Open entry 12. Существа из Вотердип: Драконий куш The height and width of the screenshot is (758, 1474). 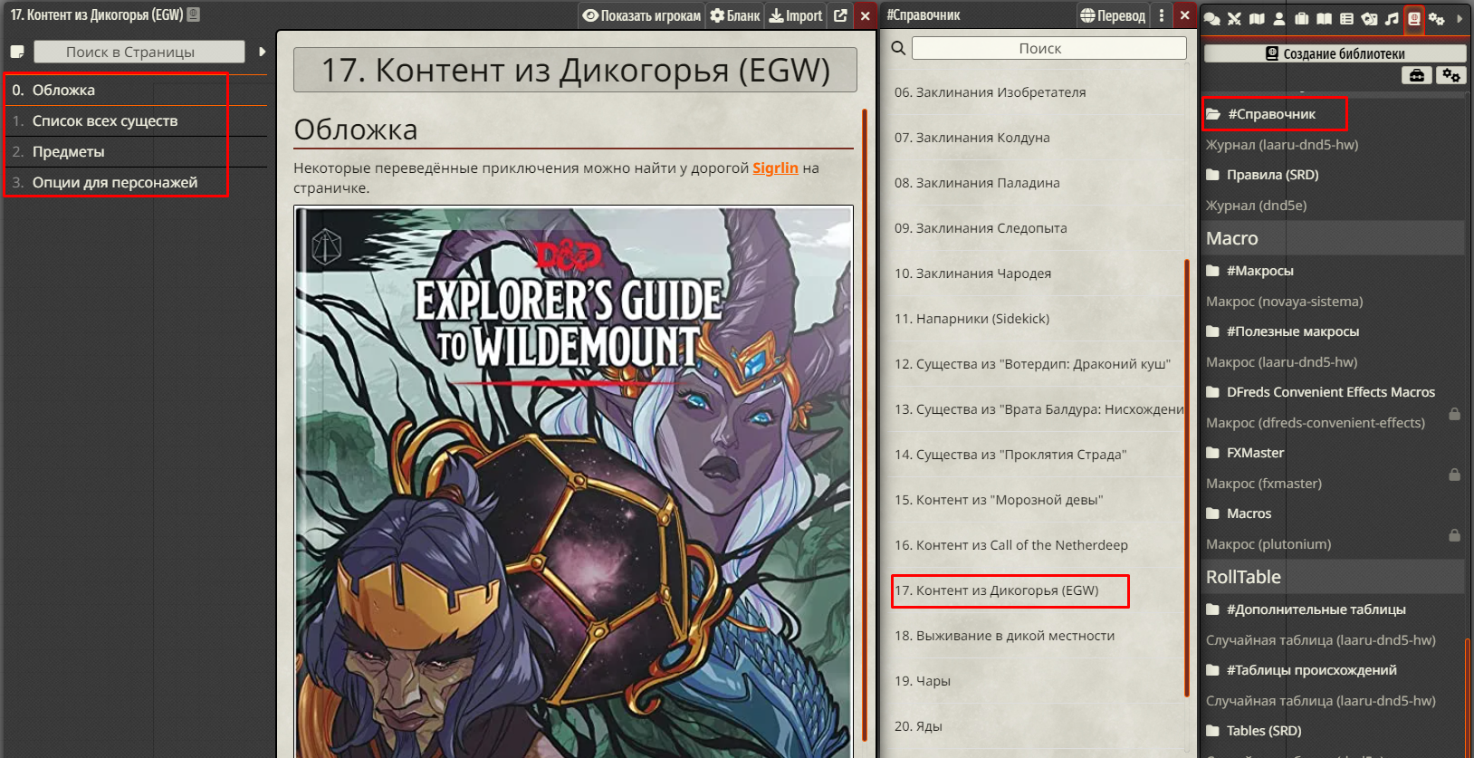[1037, 364]
